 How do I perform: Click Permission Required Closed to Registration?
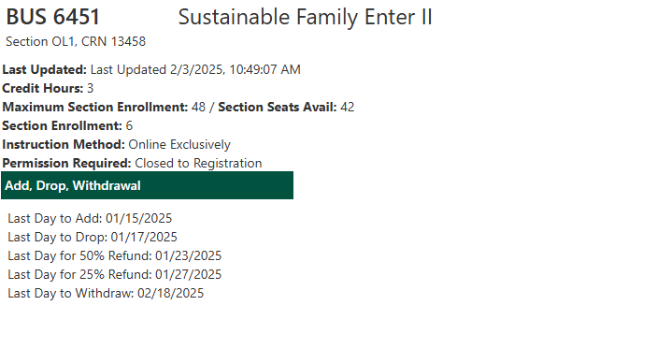[132, 163]
